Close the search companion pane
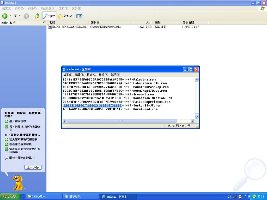 [x=44, y=23]
